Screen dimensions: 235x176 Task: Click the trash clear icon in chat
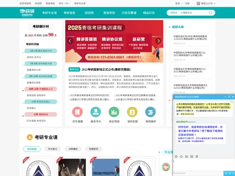pyautogui.click(x=197, y=156)
